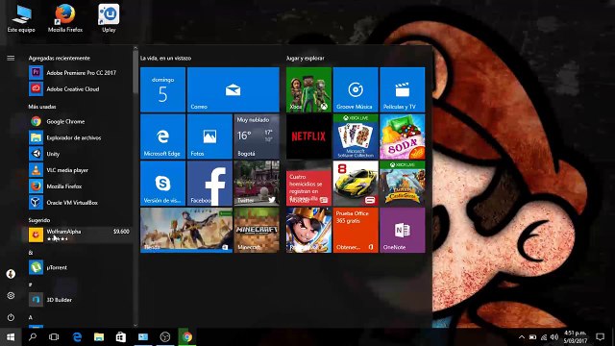Image resolution: width=615 pixels, height=346 pixels.
Task: Open the calendar tile showing domingo 5
Action: (x=162, y=89)
